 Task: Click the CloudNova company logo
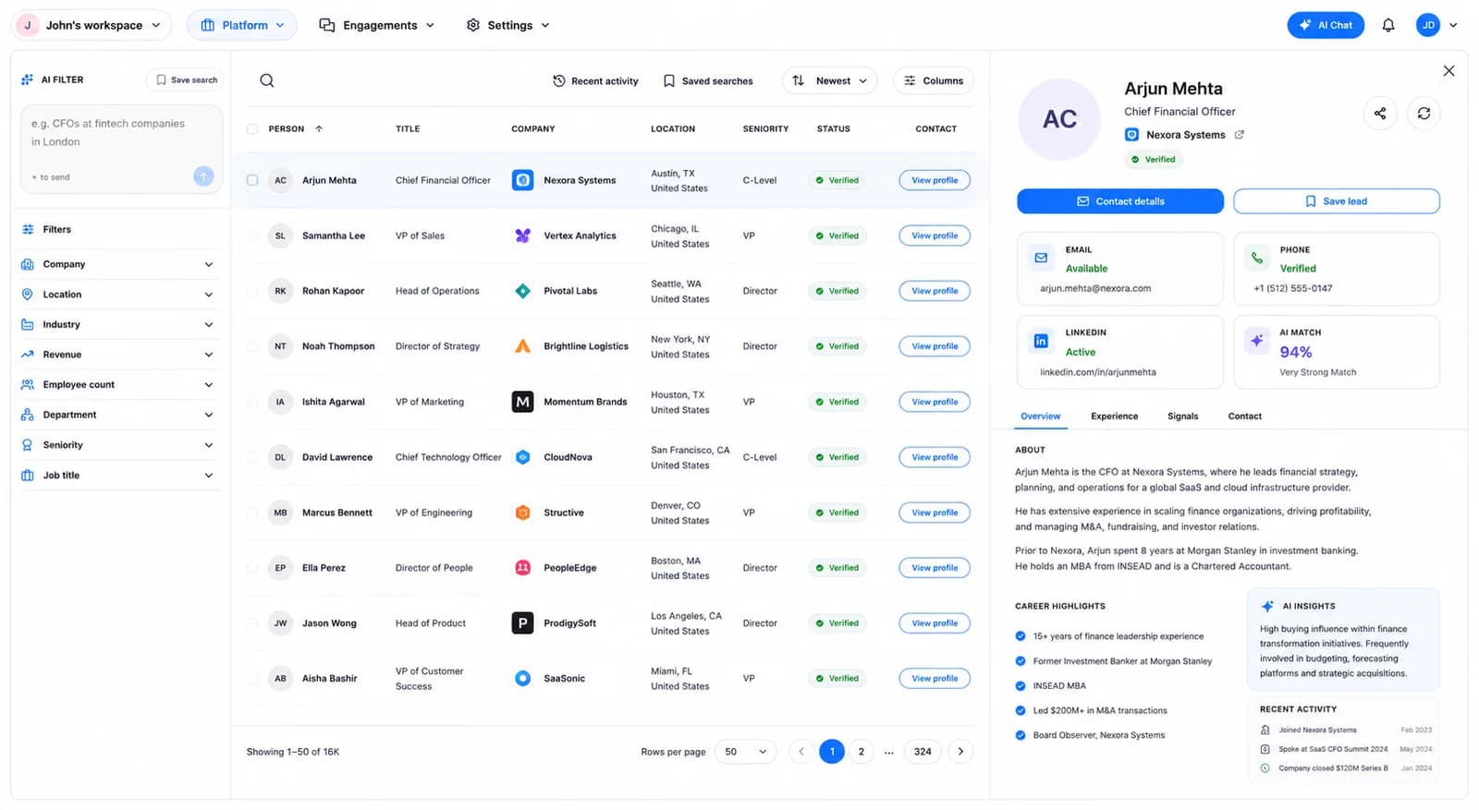[x=522, y=457]
